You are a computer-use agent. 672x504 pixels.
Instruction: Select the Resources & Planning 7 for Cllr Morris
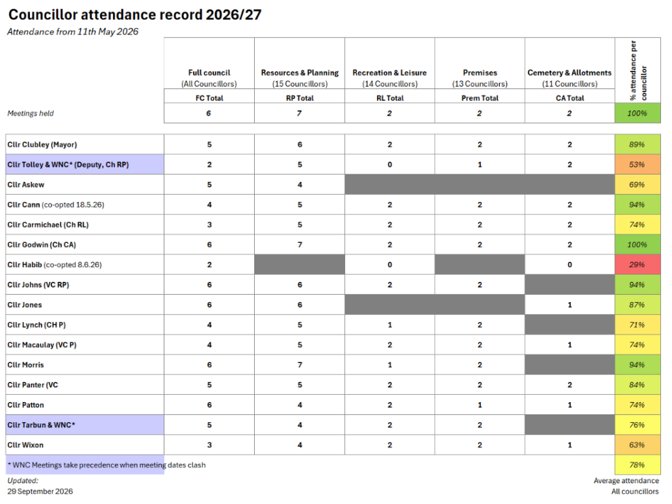[300, 365]
